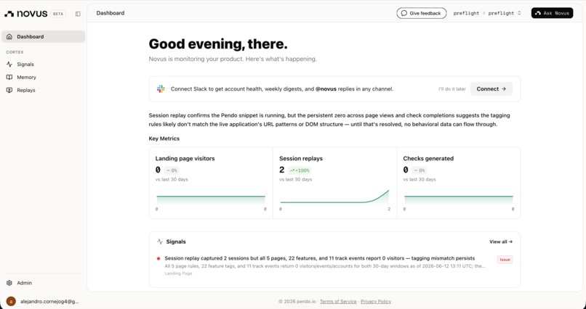Click Landing Page tag under signal

tap(178, 273)
